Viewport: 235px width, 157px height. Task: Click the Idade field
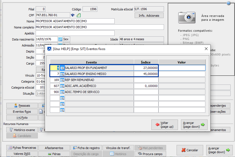click(141, 39)
